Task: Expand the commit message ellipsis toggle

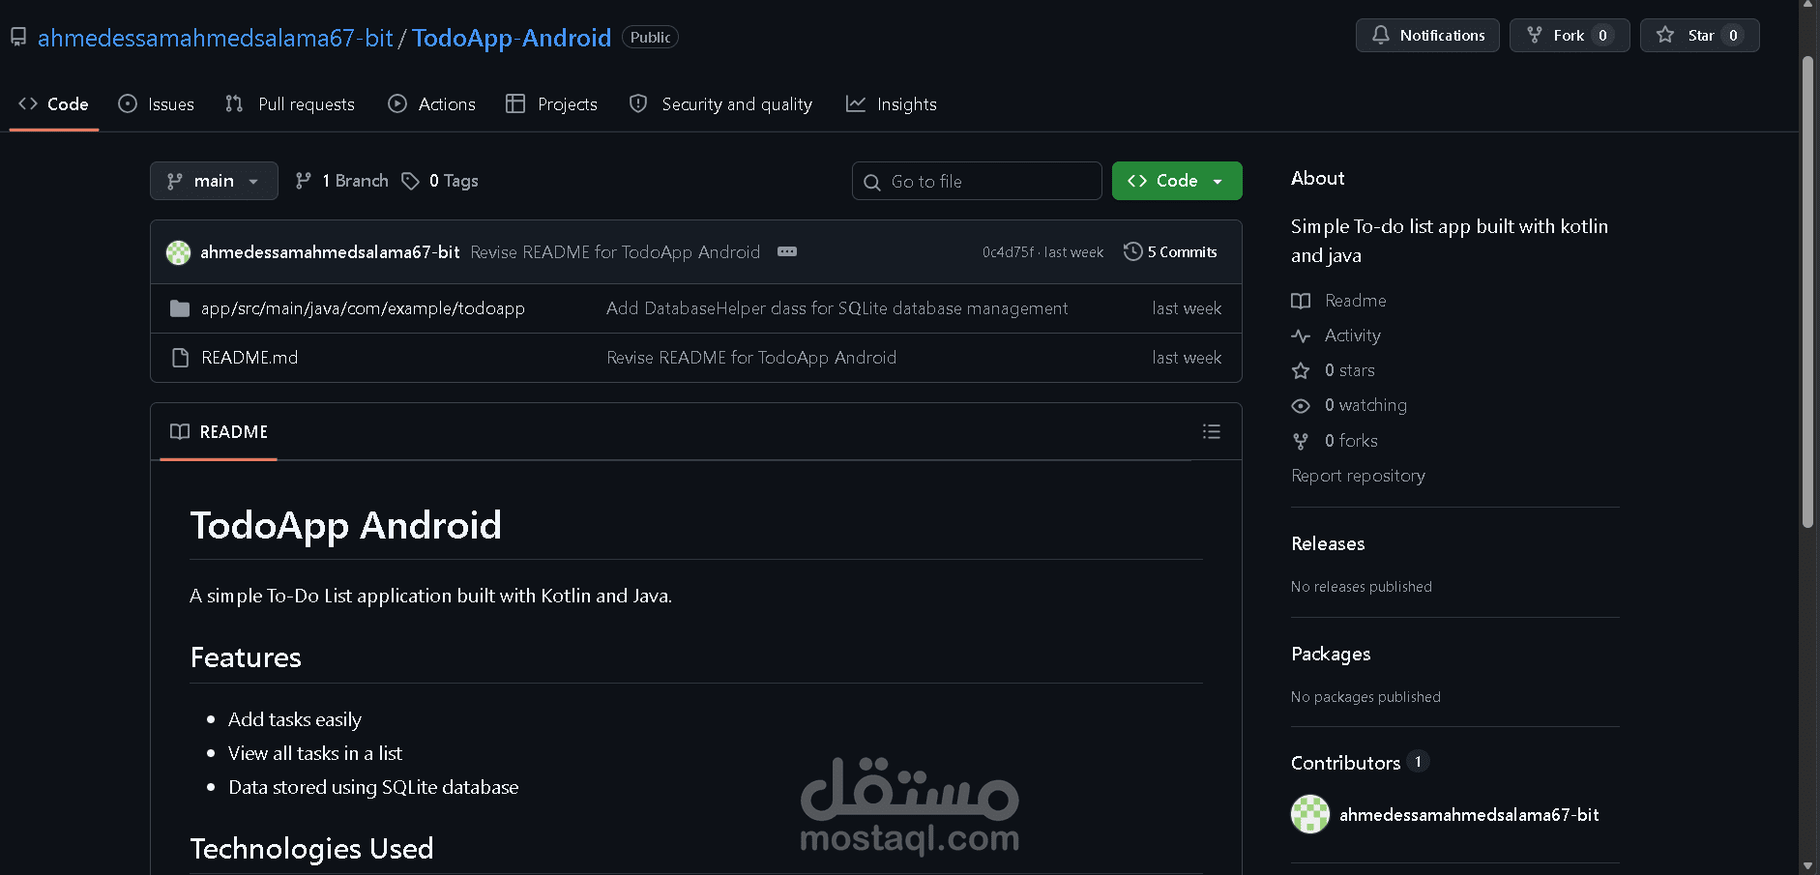Action: click(787, 251)
